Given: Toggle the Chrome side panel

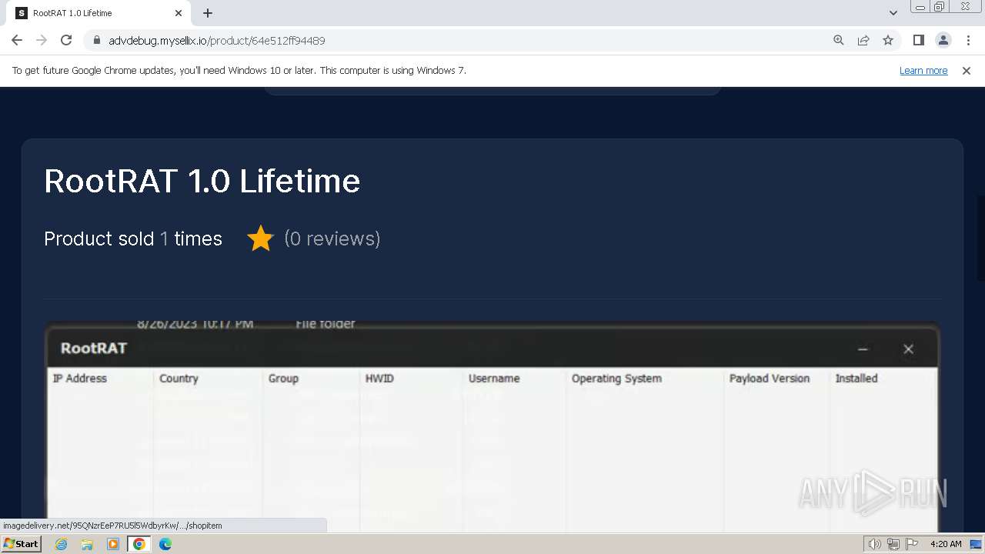Looking at the screenshot, I should pos(918,40).
